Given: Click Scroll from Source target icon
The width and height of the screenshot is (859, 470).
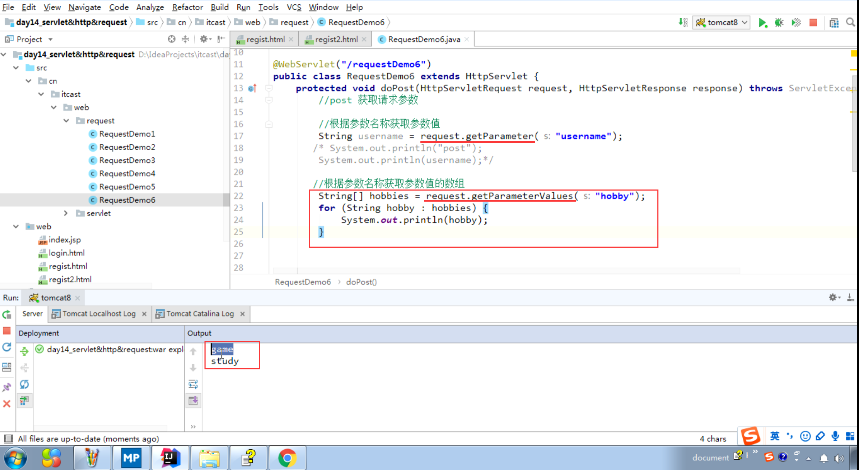Looking at the screenshot, I should coord(172,39).
